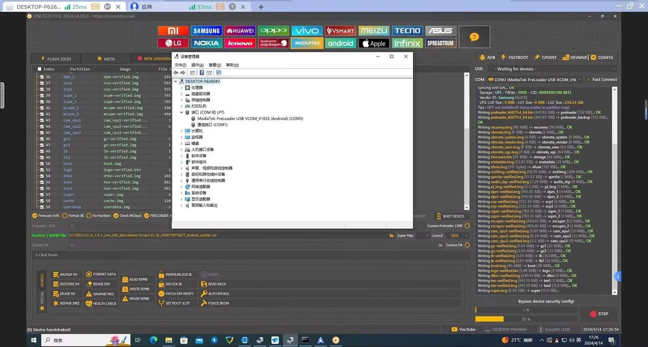648x347 pixels.
Task: Select the Spreadtrum brand logo
Action: click(441, 43)
